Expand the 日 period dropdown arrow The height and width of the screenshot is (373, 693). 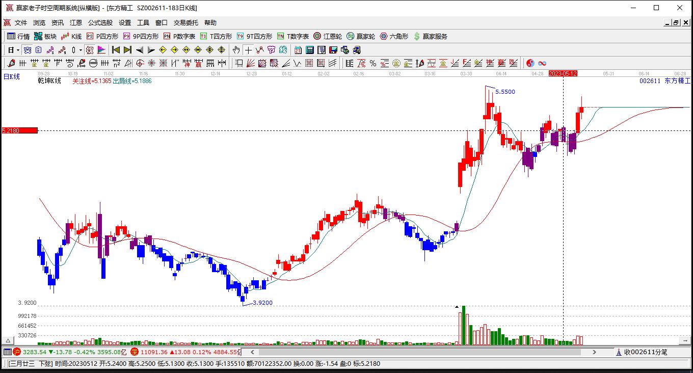pyautogui.click(x=18, y=50)
